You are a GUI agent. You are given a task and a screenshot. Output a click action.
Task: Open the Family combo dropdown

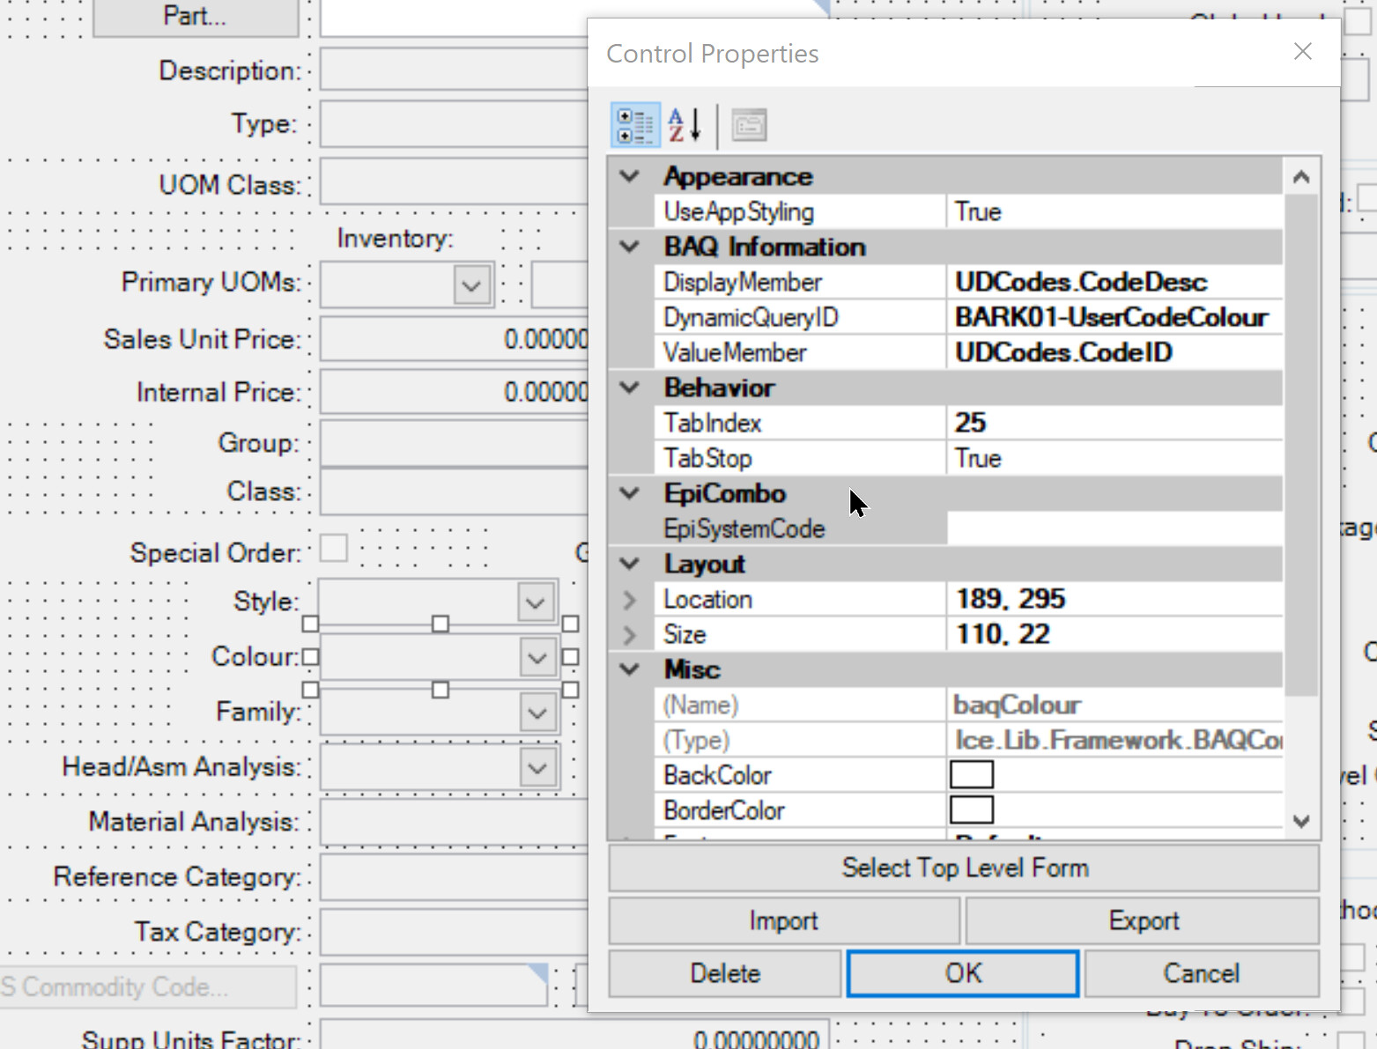pyautogui.click(x=537, y=713)
